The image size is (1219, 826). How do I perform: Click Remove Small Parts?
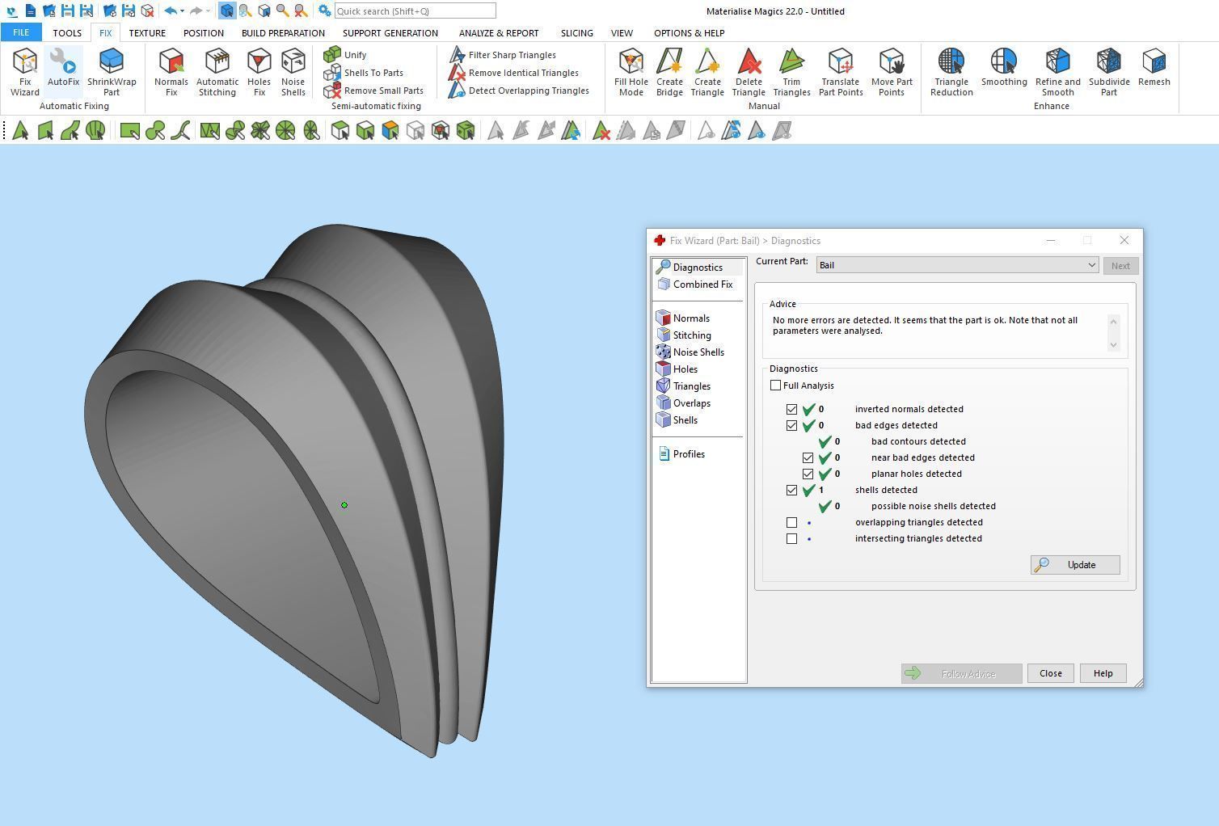[x=373, y=91]
